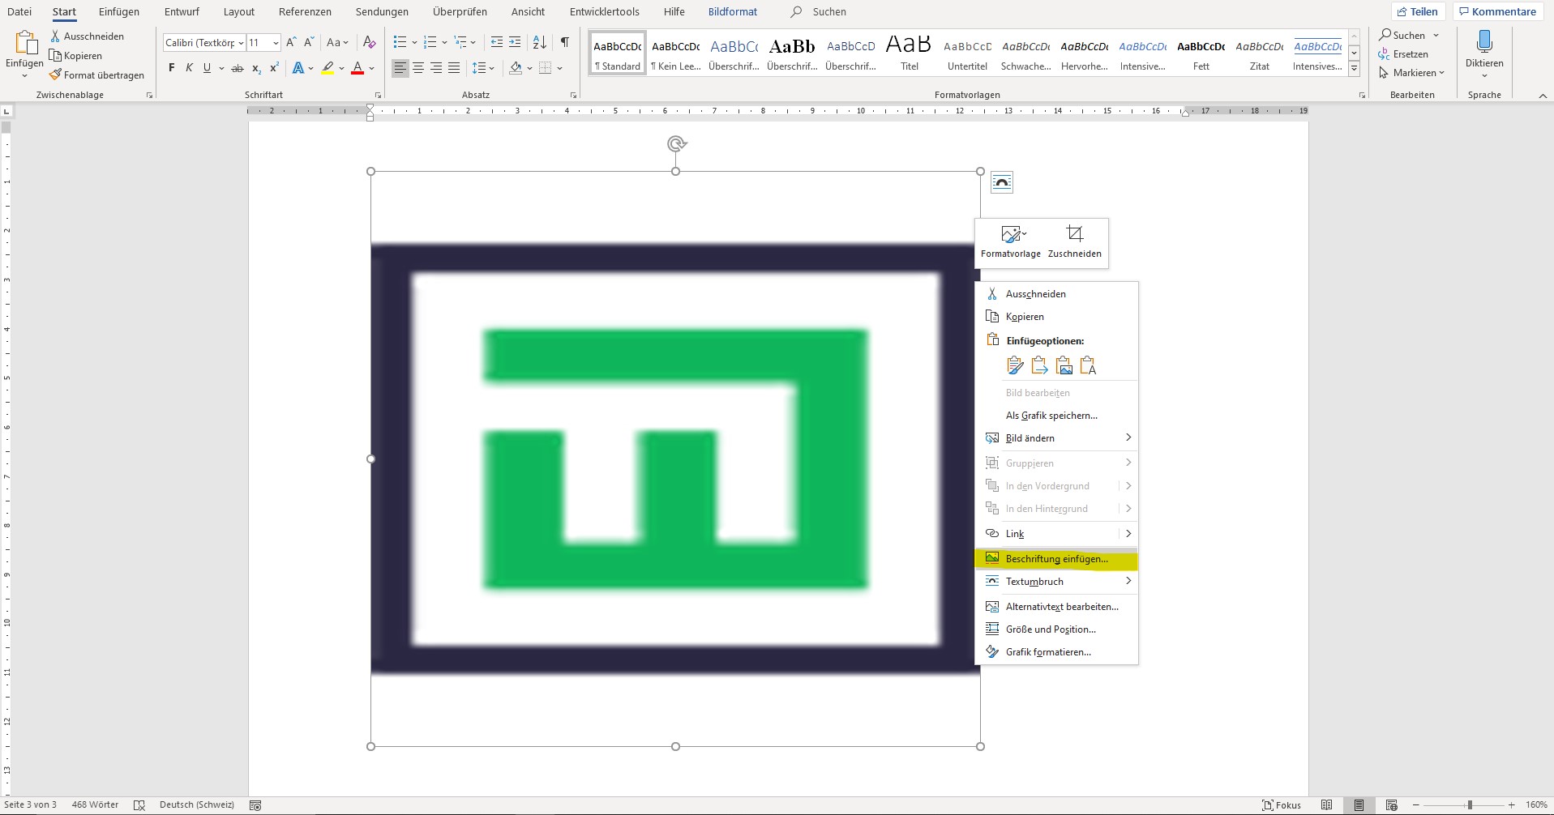Image resolution: width=1554 pixels, height=815 pixels.
Task: Toggle paragraph marks display (¶)
Action: [564, 42]
